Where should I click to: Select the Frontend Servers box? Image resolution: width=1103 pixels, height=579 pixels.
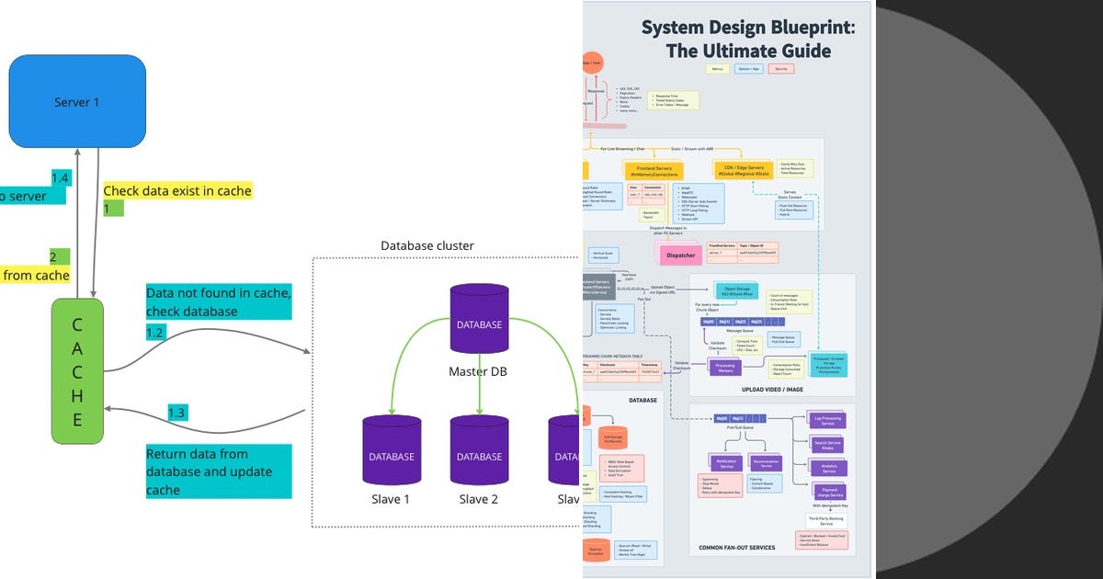pos(654,171)
